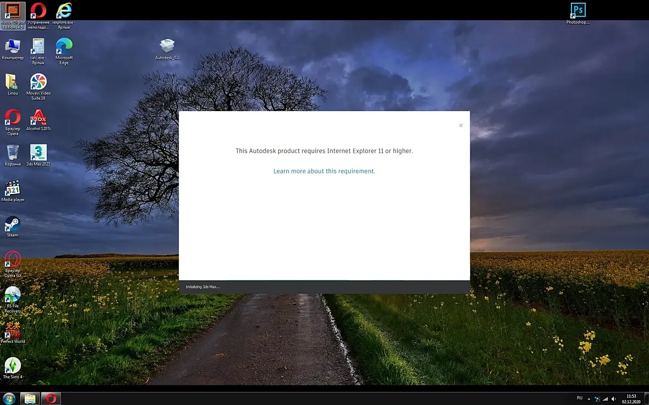Open the signal-bars network tray icon
Screen dimensions: 649x405
pyautogui.click(x=606, y=399)
